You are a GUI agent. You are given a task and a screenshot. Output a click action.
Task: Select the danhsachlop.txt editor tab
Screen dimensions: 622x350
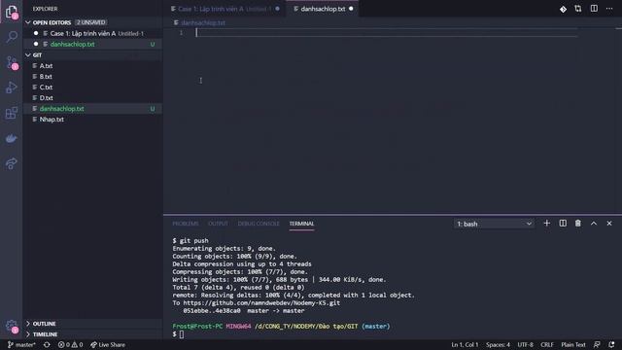323,9
